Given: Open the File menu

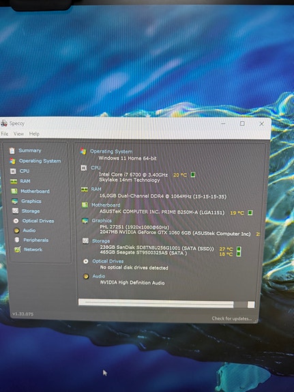Looking at the screenshot, I should [5, 134].
